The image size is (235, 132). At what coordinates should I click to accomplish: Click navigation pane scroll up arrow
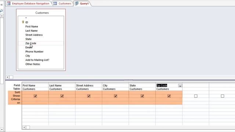(2, 16)
